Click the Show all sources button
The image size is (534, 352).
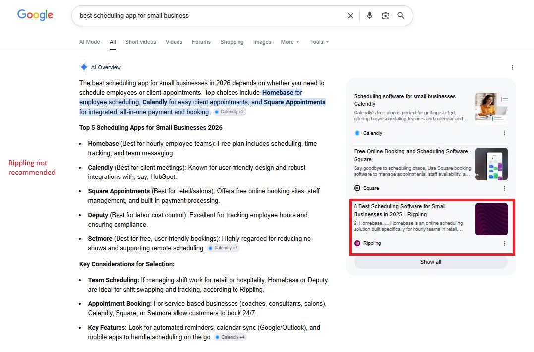pyautogui.click(x=430, y=262)
